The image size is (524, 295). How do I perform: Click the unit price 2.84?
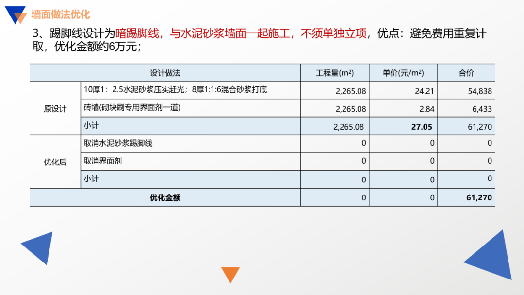click(x=427, y=109)
